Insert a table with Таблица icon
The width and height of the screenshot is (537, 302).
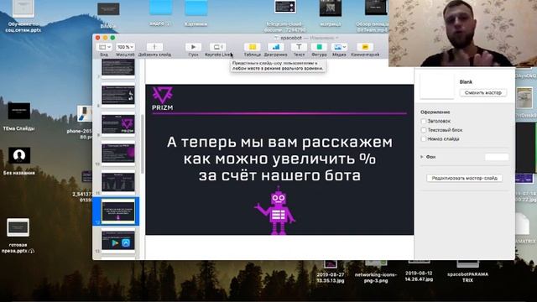point(253,47)
